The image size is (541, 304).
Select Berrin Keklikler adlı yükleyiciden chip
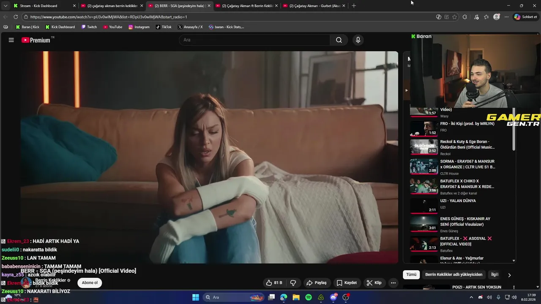coord(454,274)
